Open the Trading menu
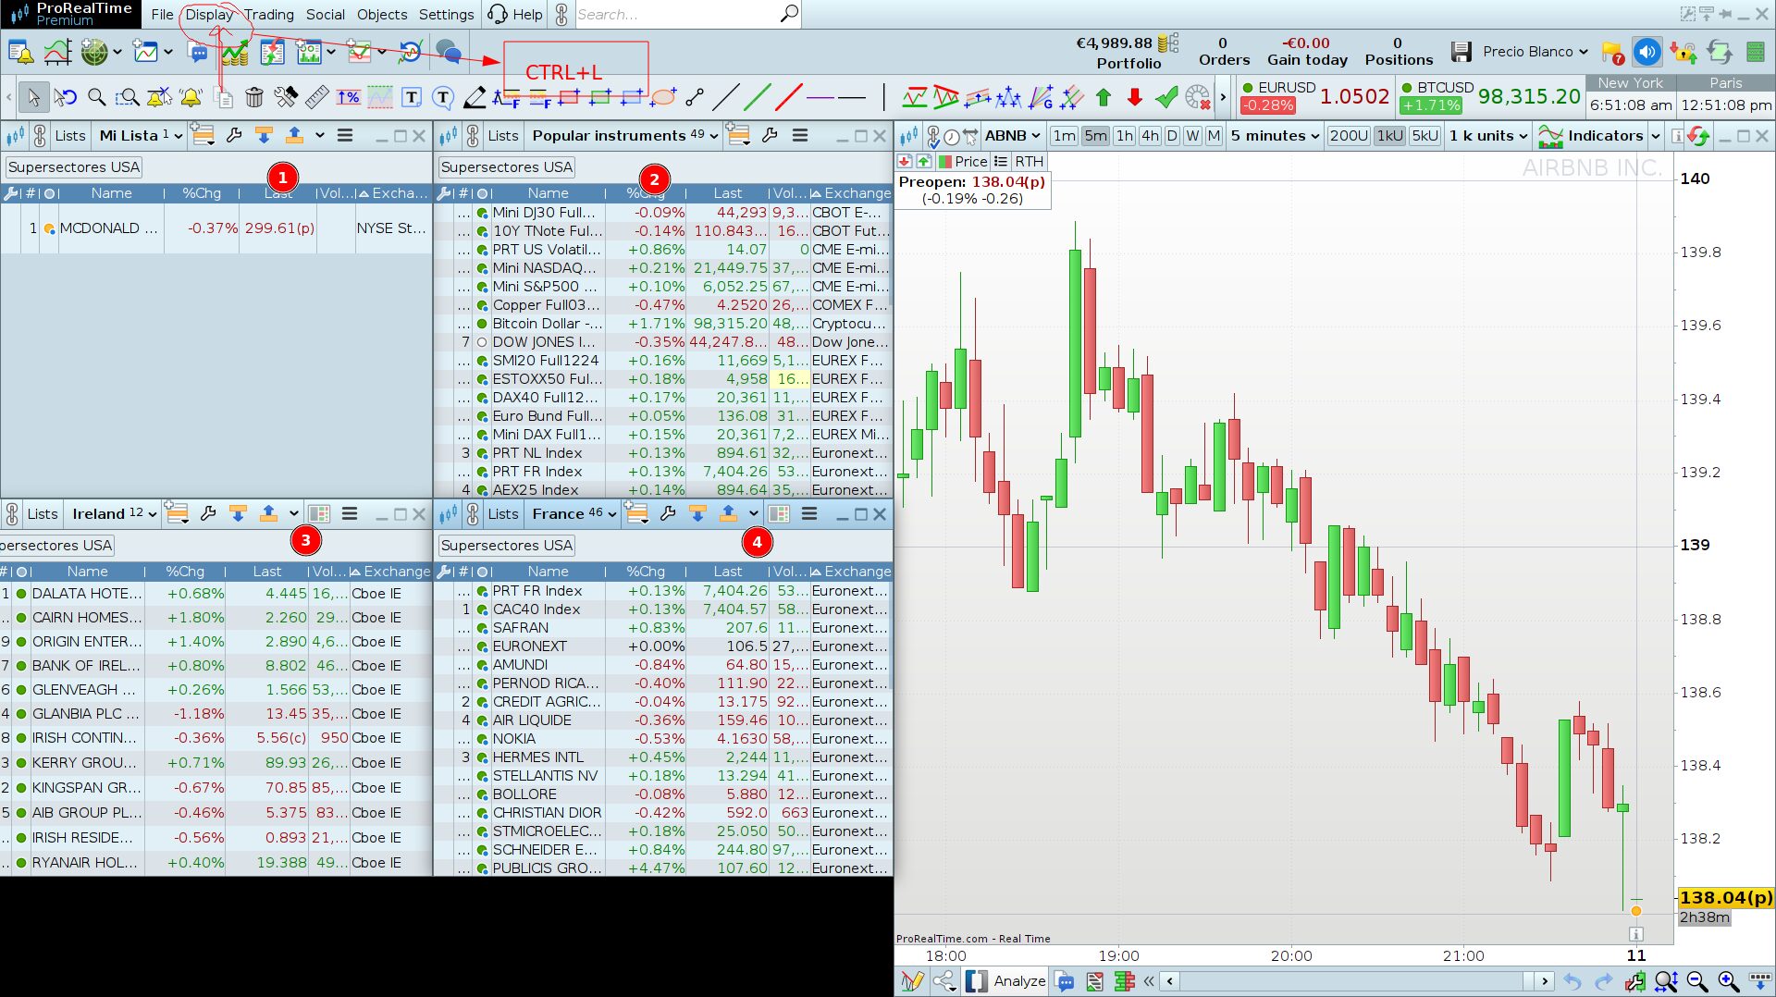The width and height of the screenshot is (1776, 997). tap(269, 15)
